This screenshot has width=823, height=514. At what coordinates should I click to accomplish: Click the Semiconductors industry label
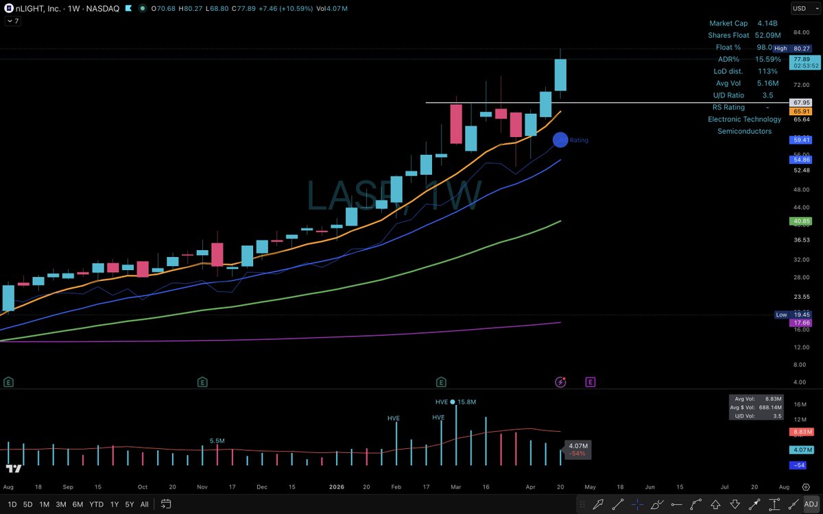pos(744,131)
